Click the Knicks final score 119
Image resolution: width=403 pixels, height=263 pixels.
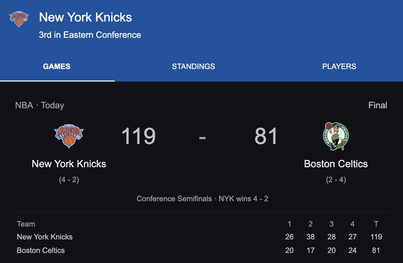[x=138, y=136]
